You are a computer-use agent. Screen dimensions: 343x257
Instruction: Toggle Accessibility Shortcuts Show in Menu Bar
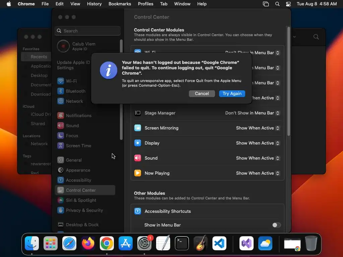tap(276, 225)
